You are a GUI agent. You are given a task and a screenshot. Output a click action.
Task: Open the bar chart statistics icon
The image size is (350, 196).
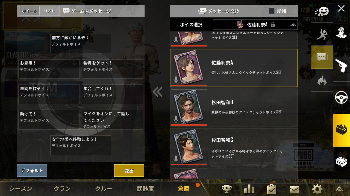coord(249,189)
